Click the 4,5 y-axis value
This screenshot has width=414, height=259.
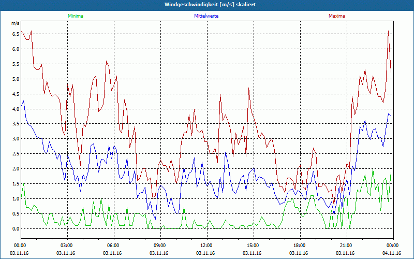pos(16,94)
